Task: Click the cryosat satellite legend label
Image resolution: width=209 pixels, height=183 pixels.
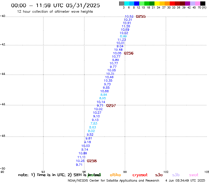Action: [x=140, y=175]
